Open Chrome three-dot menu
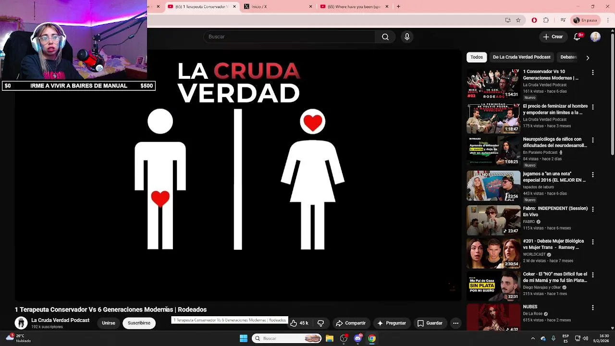 pos(608,20)
